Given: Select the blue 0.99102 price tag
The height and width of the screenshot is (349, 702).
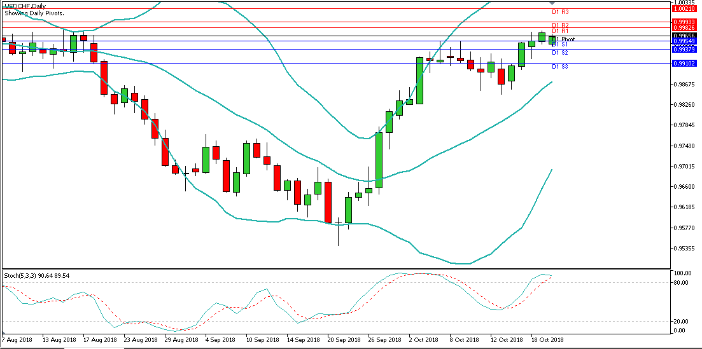Looking at the screenshot, I should pos(685,64).
